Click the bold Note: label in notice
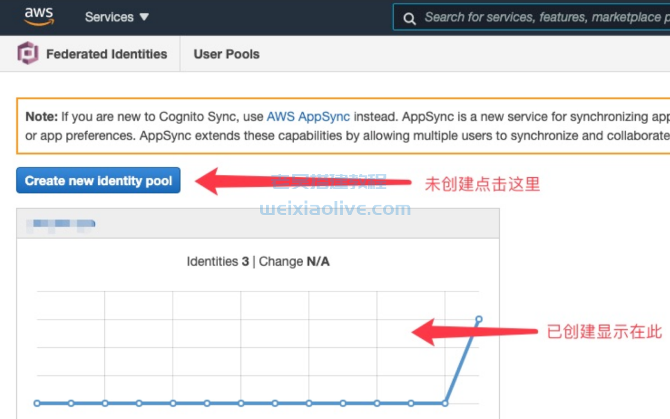This screenshot has width=670, height=419. point(41,116)
